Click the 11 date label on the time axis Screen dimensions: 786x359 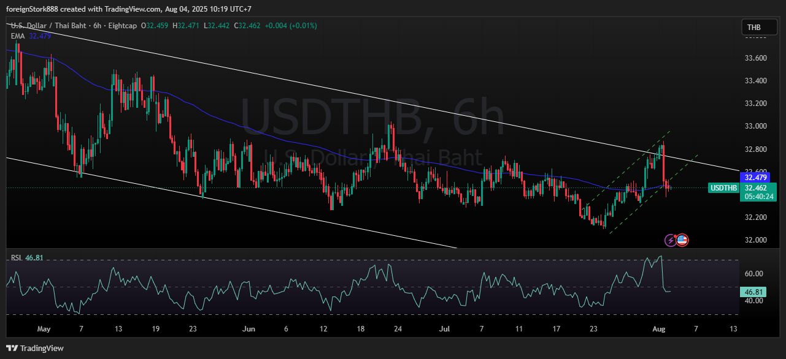(x=519, y=329)
